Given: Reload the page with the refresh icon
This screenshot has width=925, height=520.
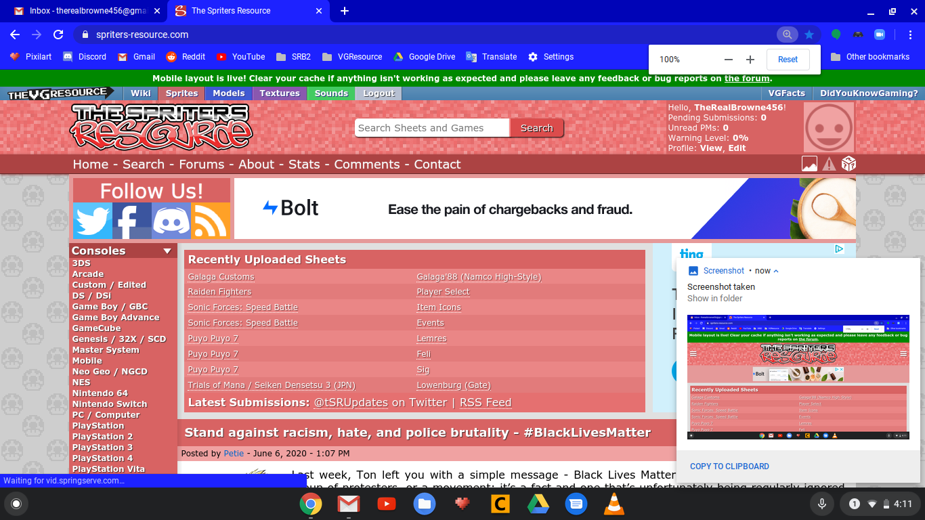Looking at the screenshot, I should (58, 35).
